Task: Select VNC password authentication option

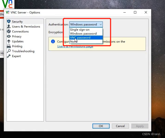Action: tap(86, 38)
